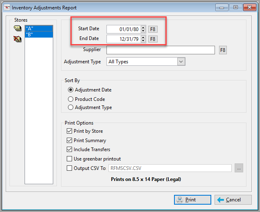Decrease End Date with the down spinner

[x=143, y=41]
